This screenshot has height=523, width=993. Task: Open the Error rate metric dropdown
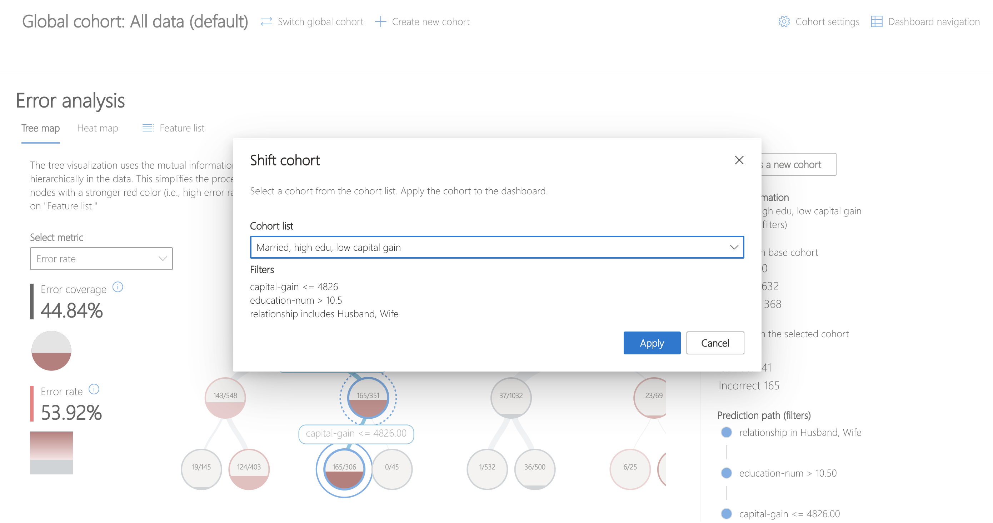[x=101, y=259]
